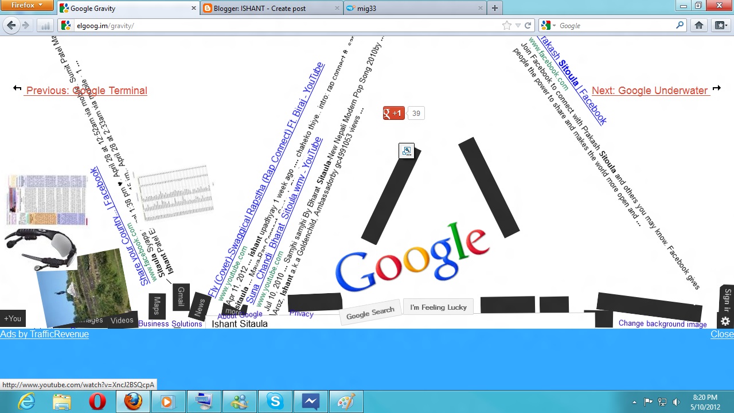Click the fallen Google Search button
The height and width of the screenshot is (413, 734).
tap(370, 313)
